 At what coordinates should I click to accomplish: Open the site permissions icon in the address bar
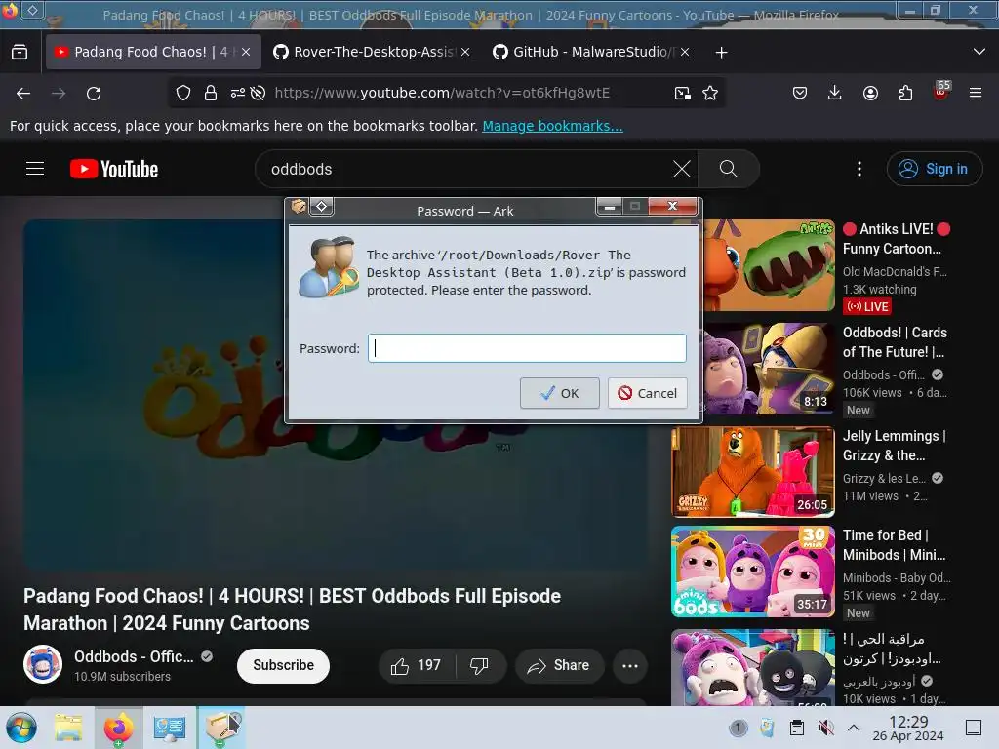(x=238, y=93)
